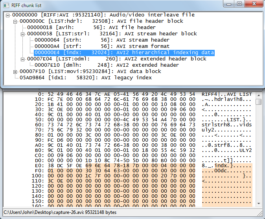Click ASCII text 'uly2............'
265x219 pixels.
(227, 130)
